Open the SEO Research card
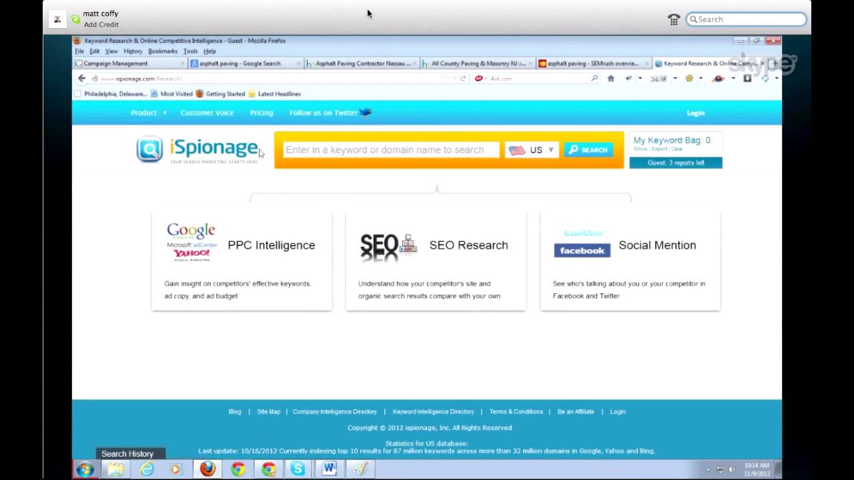Image resolution: width=854 pixels, height=480 pixels. pyautogui.click(x=436, y=261)
